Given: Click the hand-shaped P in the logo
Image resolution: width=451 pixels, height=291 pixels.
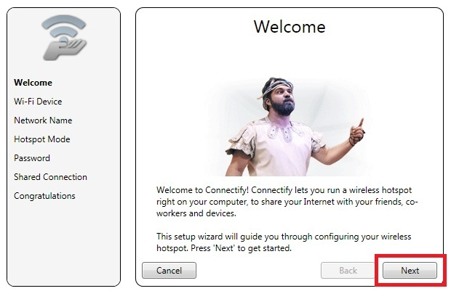Looking at the screenshot, I should tap(64, 49).
